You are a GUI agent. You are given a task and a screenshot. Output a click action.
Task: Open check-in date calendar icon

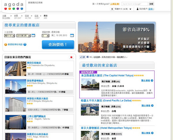point(33,35)
